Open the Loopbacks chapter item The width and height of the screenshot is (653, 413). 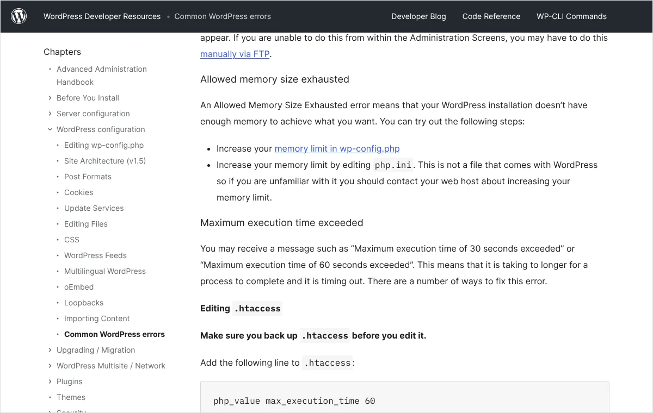pyautogui.click(x=84, y=303)
